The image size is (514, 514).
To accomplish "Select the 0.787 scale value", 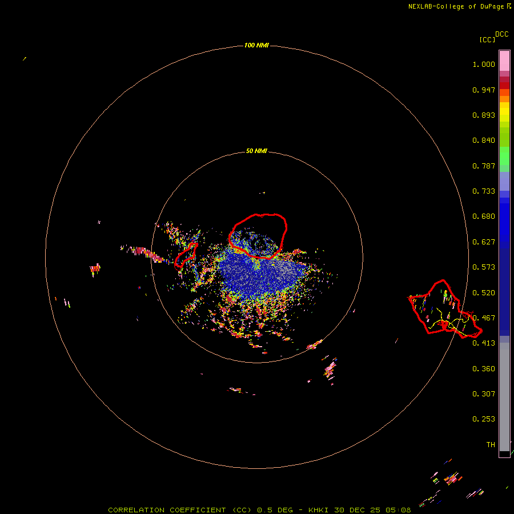I will click(x=484, y=166).
